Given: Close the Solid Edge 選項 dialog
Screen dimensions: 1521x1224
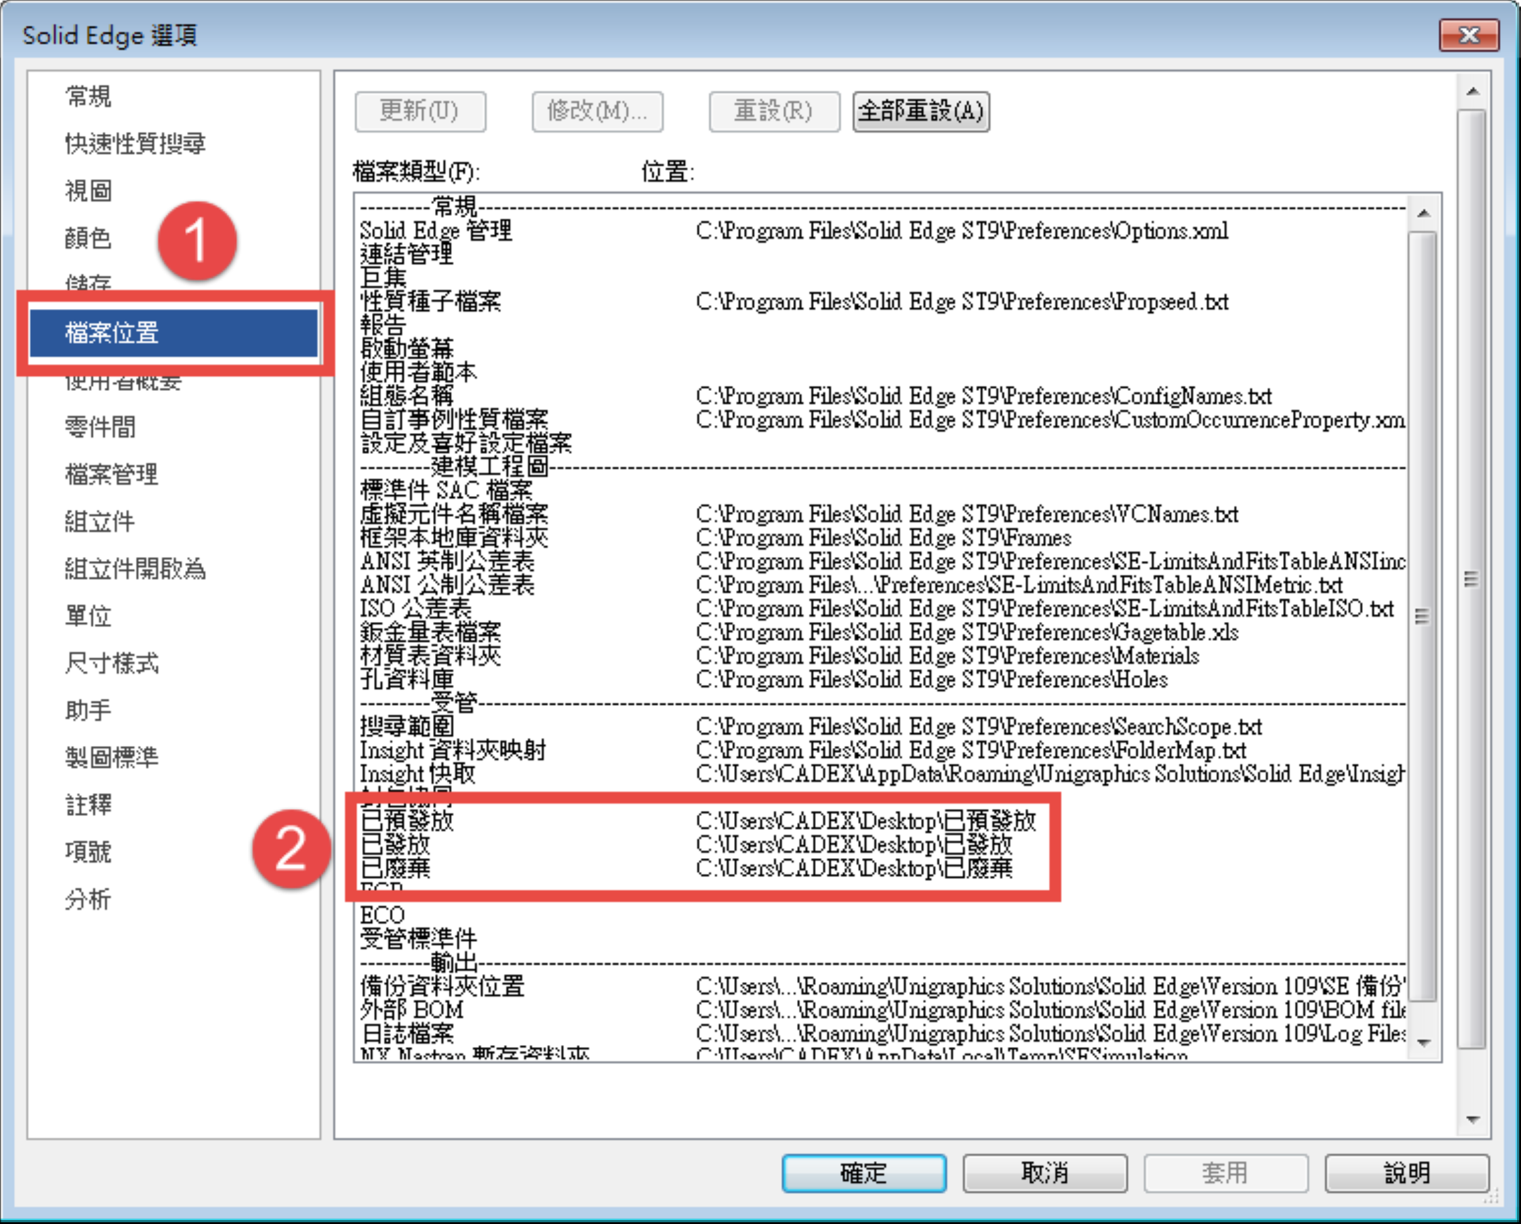Looking at the screenshot, I should [1469, 35].
